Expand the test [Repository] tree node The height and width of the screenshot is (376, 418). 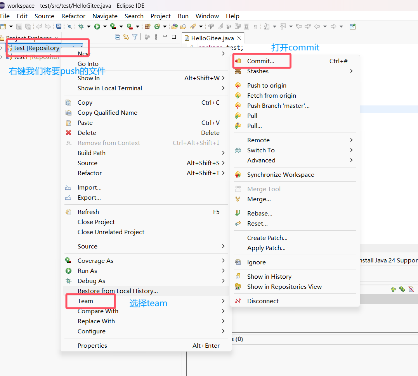[x=2, y=48]
